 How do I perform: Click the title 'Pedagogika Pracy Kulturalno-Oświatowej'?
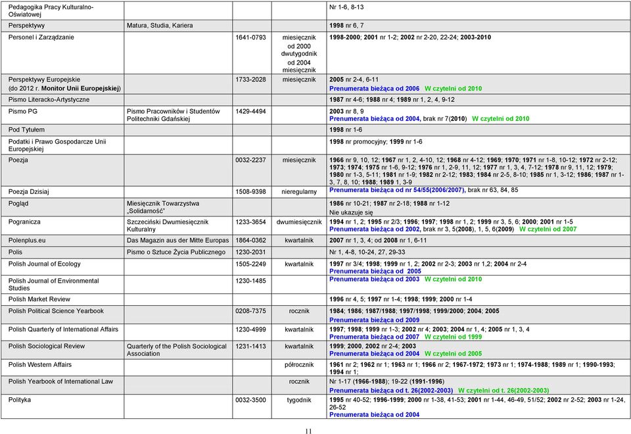pyautogui.click(x=51, y=11)
